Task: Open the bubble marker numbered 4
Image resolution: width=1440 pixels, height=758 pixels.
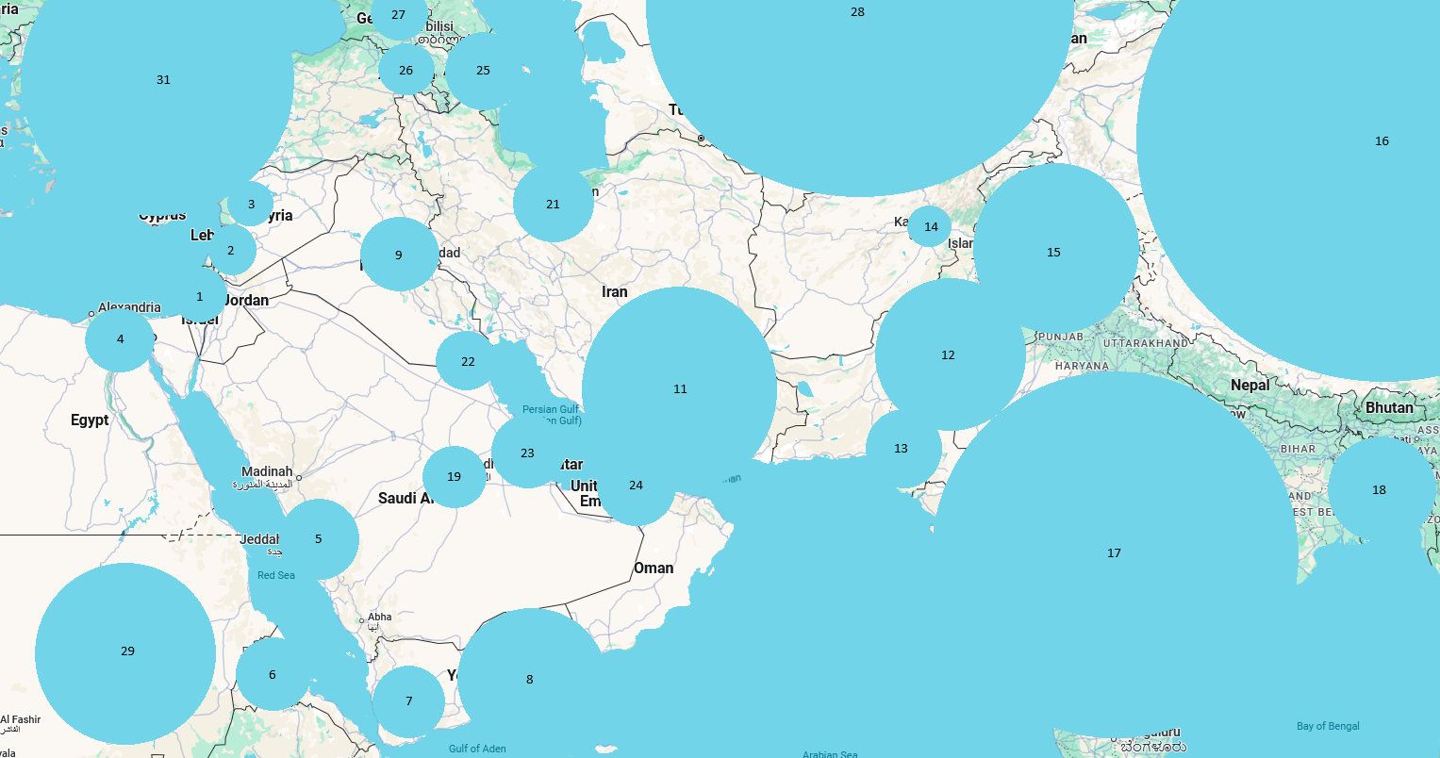Action: click(120, 339)
